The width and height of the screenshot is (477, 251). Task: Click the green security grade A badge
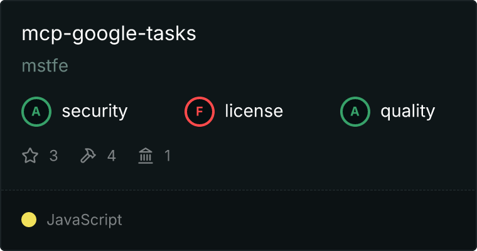36,112
